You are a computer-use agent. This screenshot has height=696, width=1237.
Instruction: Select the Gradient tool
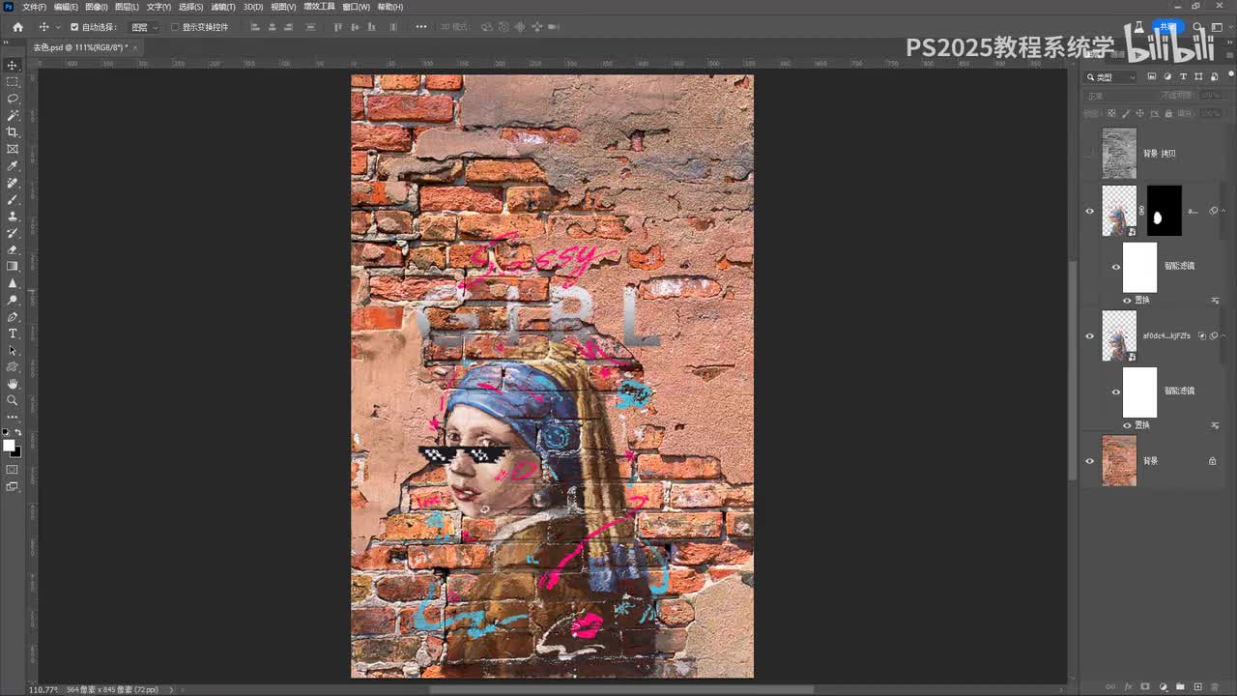pyautogui.click(x=13, y=267)
